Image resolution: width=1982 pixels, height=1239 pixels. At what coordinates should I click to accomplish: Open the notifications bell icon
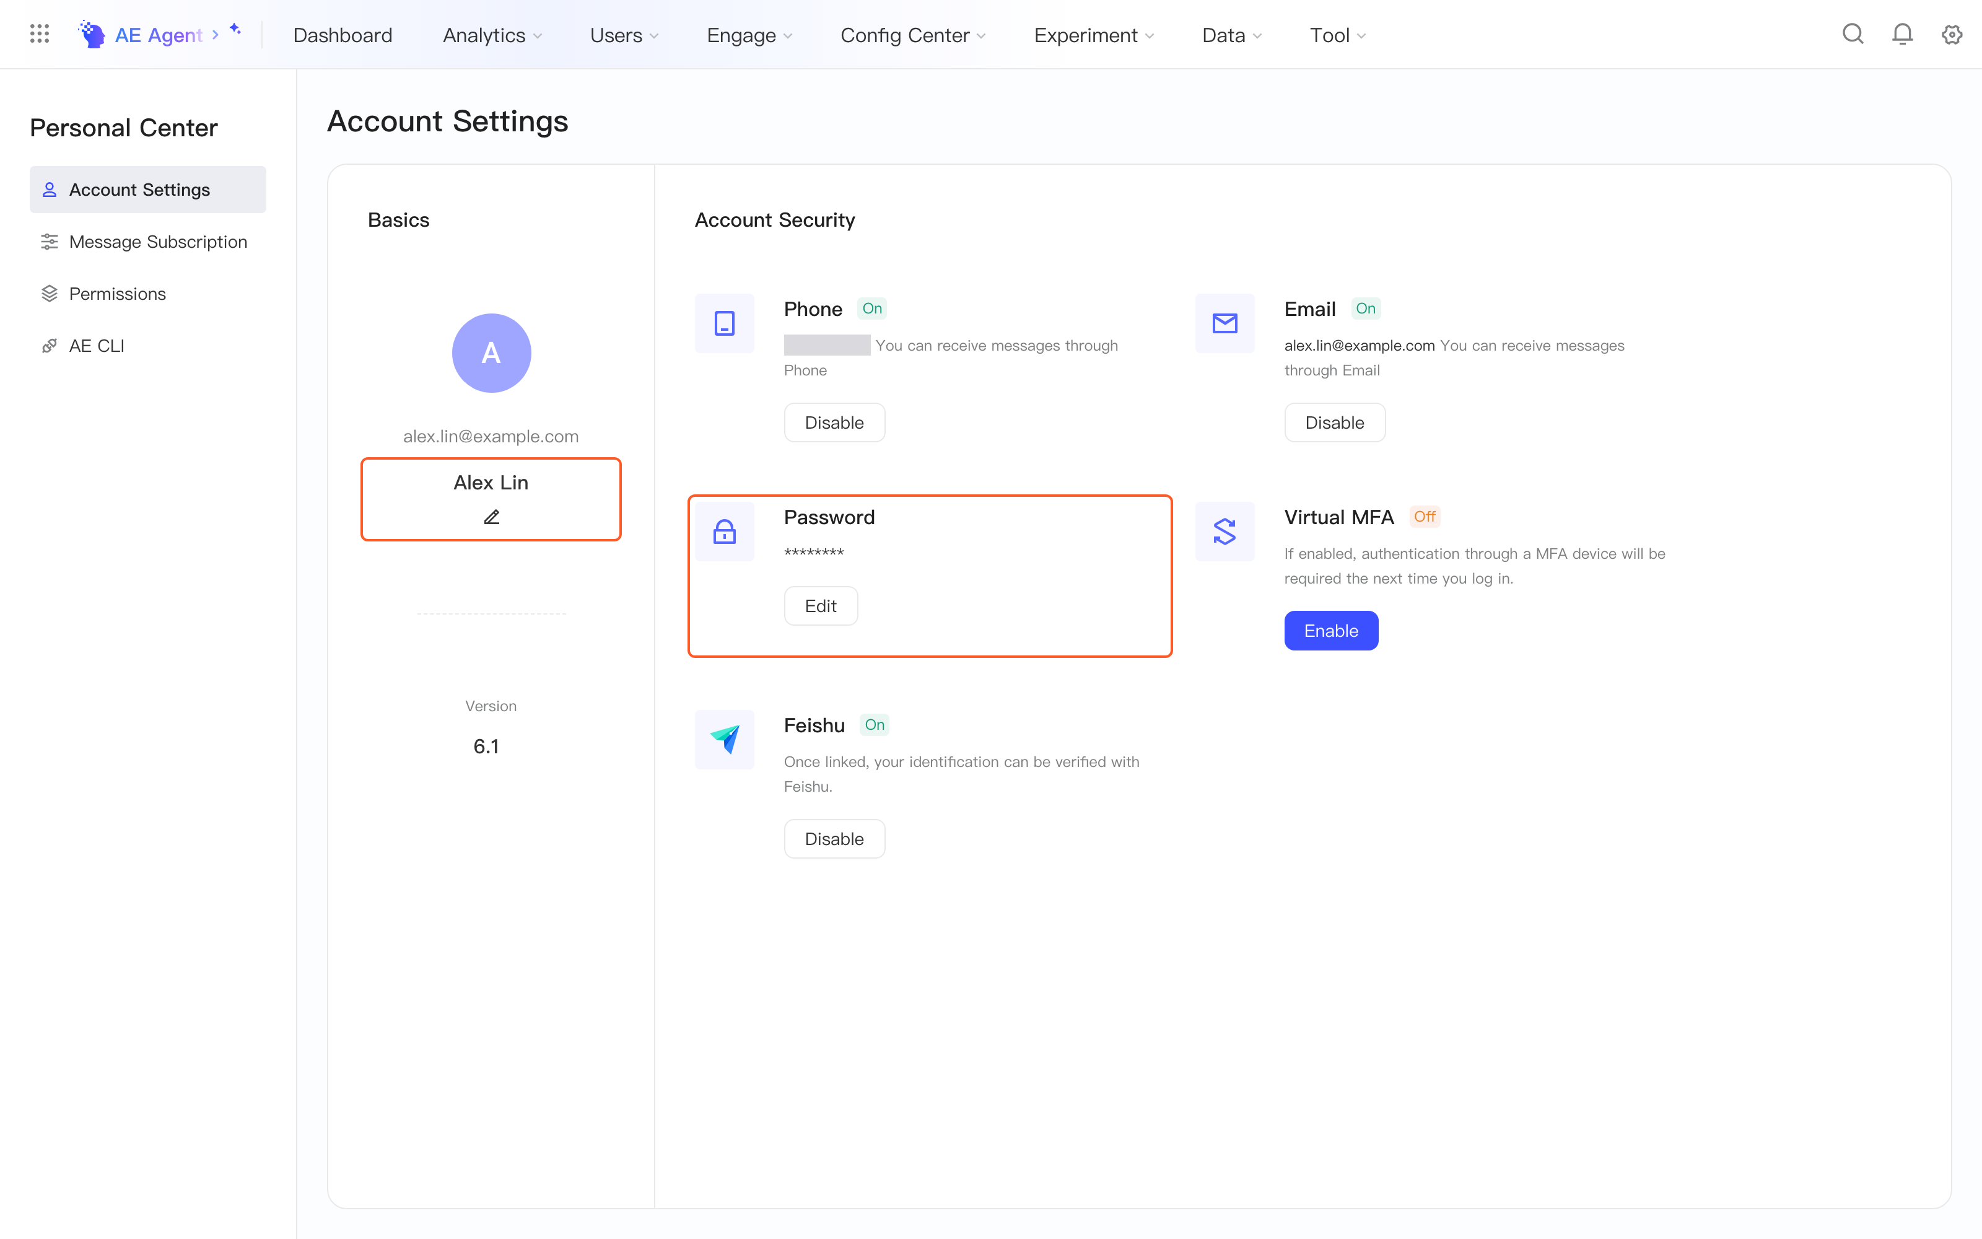1903,33
